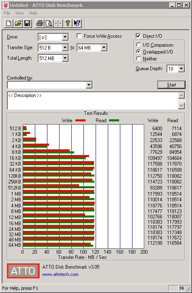The image size is (192, 293).
Task: Click inside the Description text box
Action: 93,101
